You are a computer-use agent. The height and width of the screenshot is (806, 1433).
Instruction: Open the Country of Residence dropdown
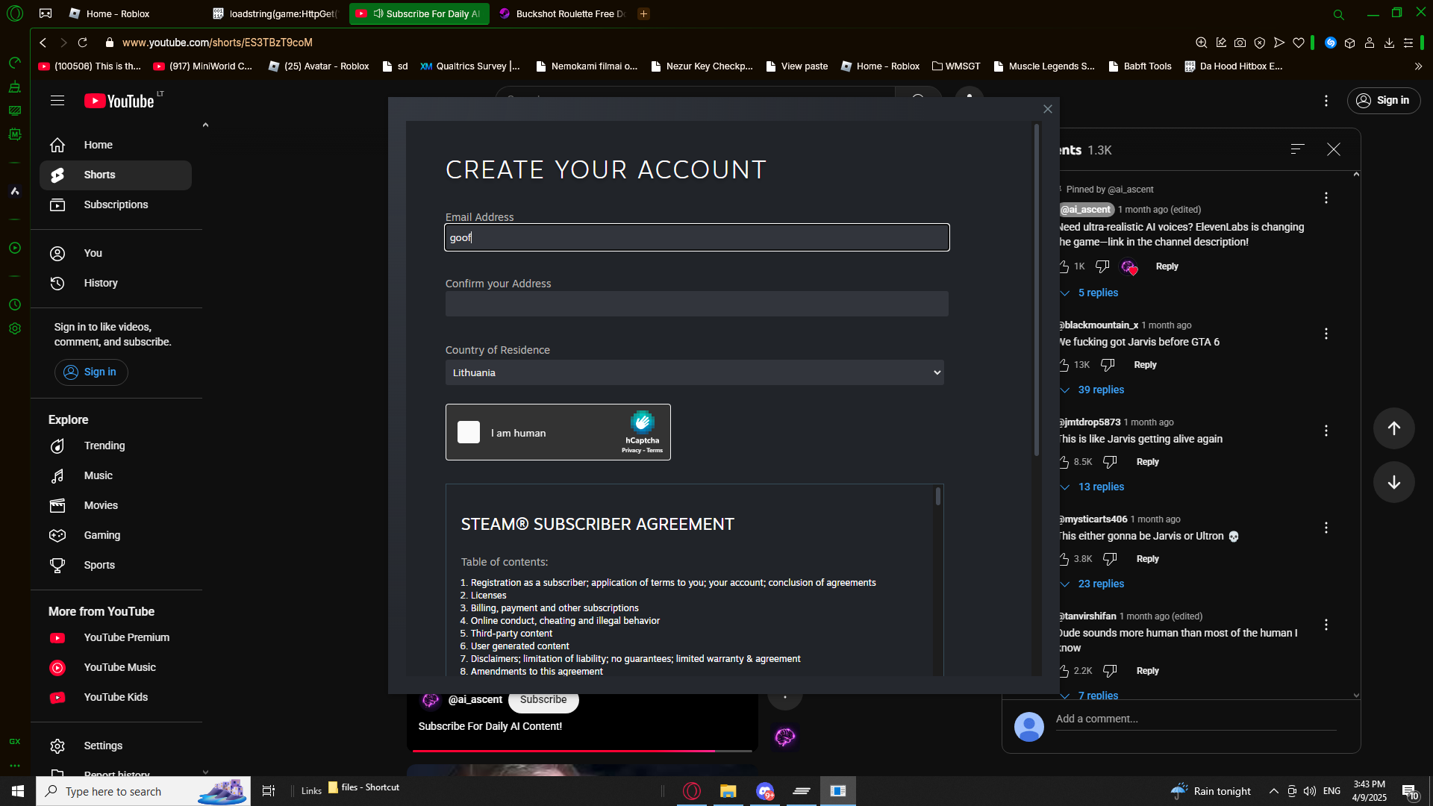click(695, 372)
